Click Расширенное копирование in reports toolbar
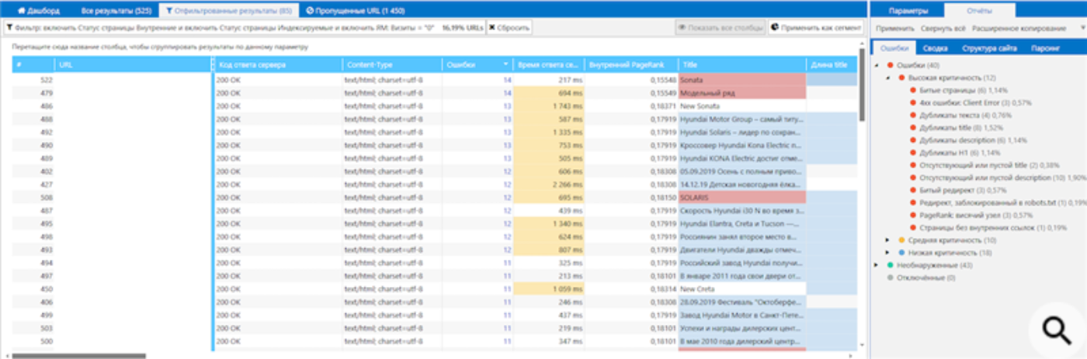Viewport: 1087px width, 359px height. coord(1019,28)
